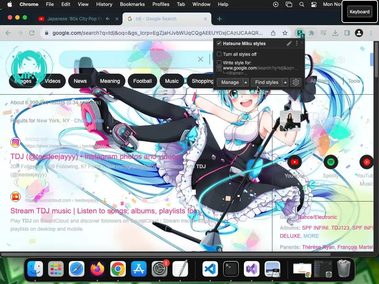This screenshot has width=379, height=284.
Task: Open the YouTube profile link icon
Action: 294,162
